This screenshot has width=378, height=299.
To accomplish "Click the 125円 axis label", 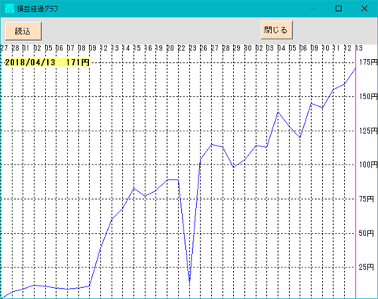I will click(369, 131).
